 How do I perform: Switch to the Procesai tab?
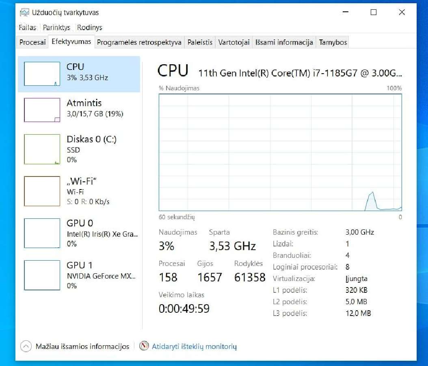pyautogui.click(x=32, y=42)
